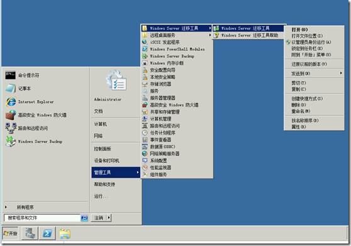351x246 pixels.
Task: Open 设备和打印机 in Start menu
Action: 107,160
